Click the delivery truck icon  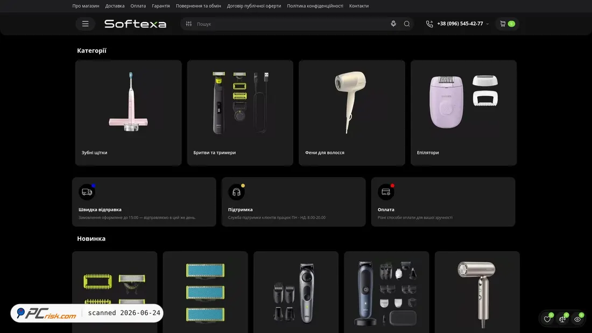tap(87, 192)
